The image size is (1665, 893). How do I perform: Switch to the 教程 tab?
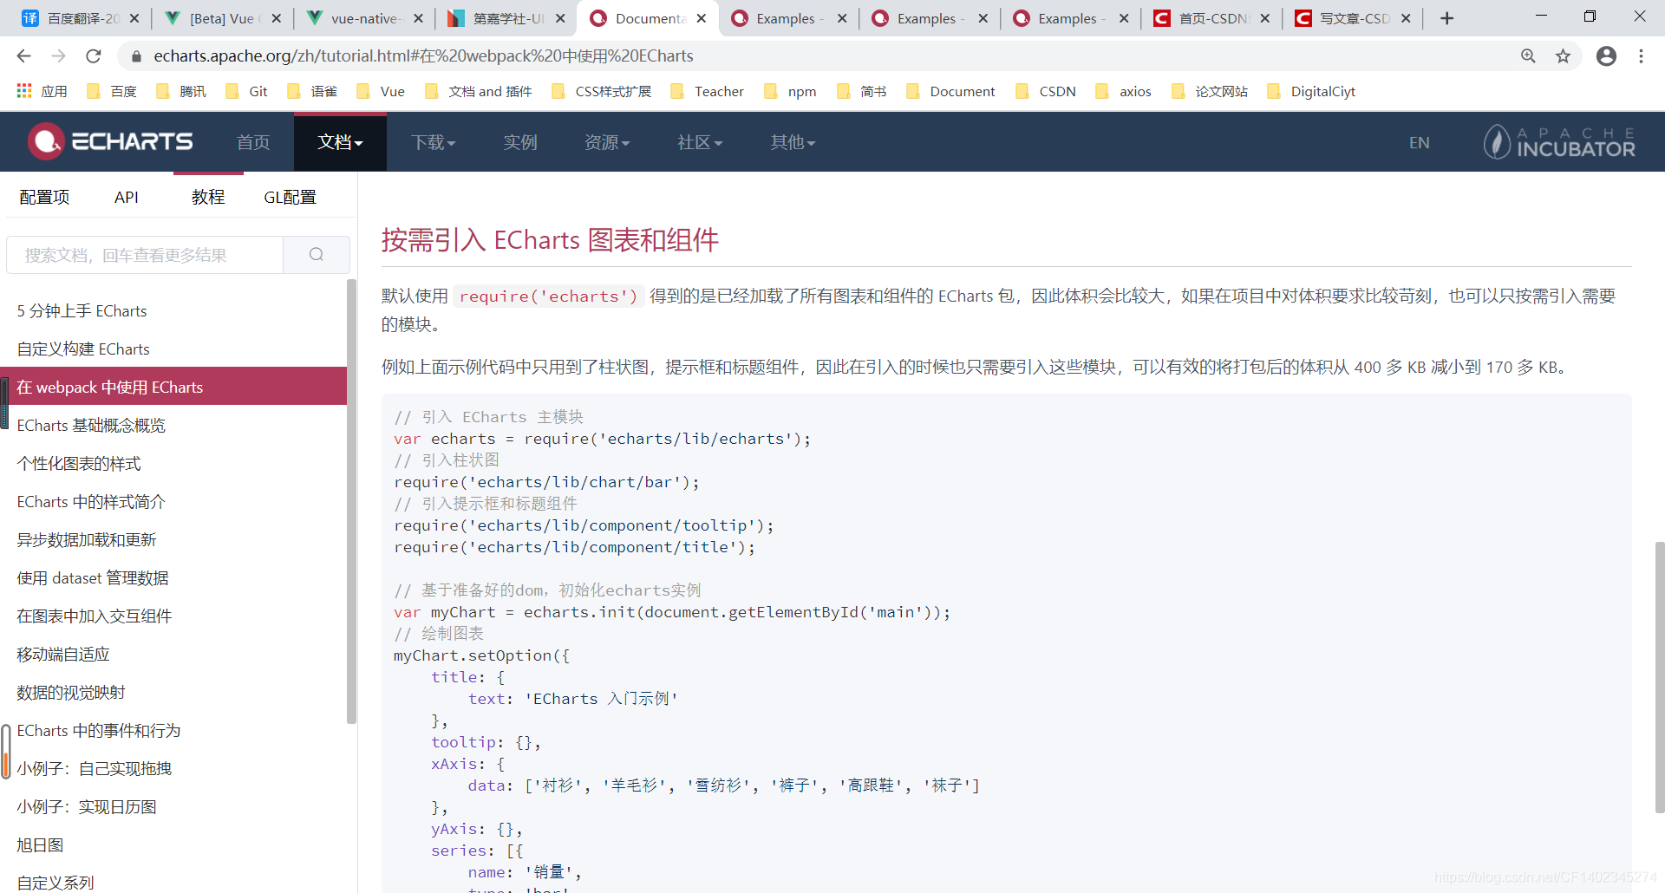(208, 197)
